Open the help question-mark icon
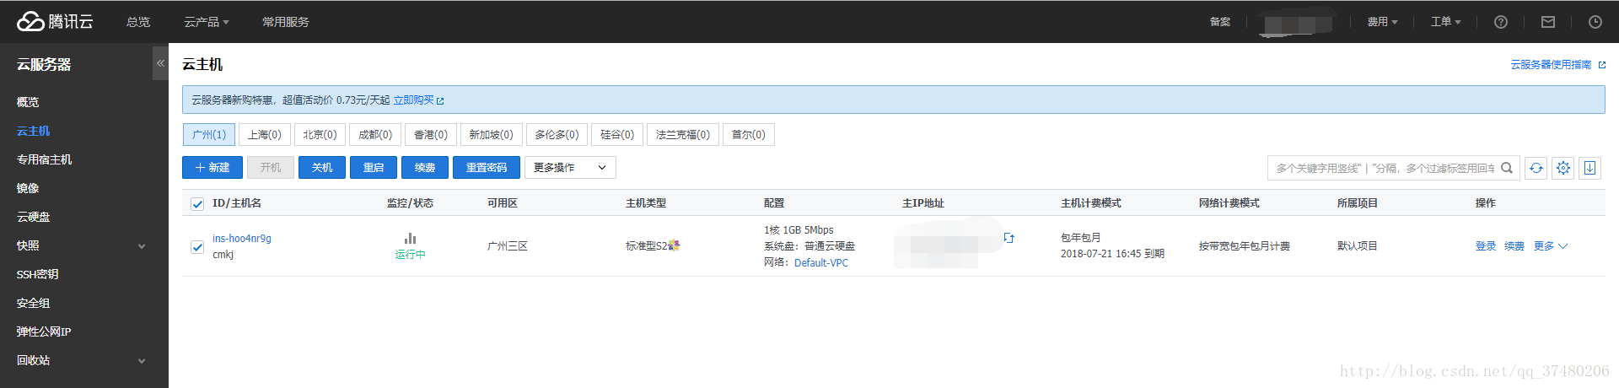The width and height of the screenshot is (1619, 388). click(1501, 22)
